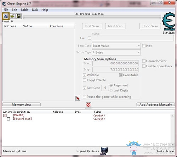The height and width of the screenshot is (157, 177).
Task: Select the [PlayerStats] entry description
Action: [22, 119]
